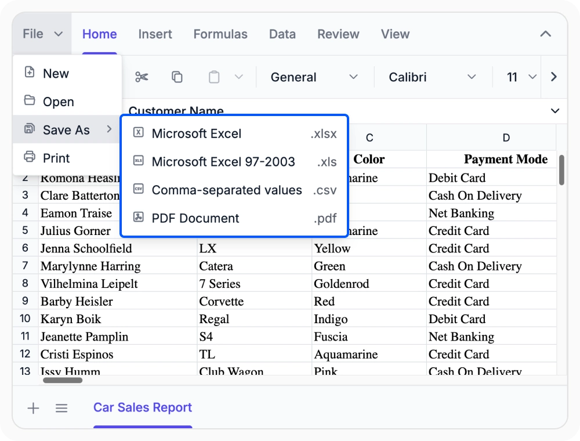This screenshot has height=441, width=580.
Task: Click the cell containing Goldenrod
Action: (x=369, y=284)
